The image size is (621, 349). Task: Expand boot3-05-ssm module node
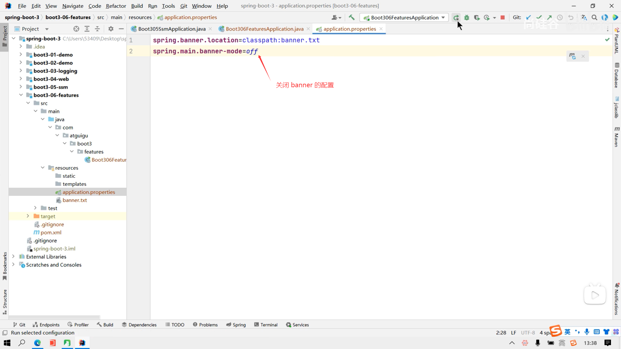coord(21,87)
